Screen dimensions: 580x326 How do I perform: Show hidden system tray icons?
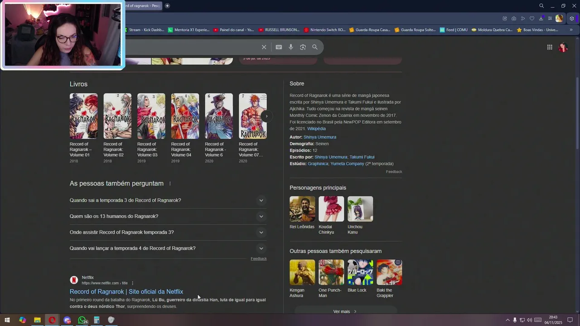(x=507, y=320)
